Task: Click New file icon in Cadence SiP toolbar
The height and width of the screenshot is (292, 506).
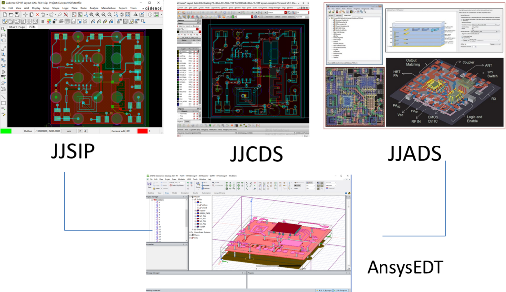Action: (5, 14)
